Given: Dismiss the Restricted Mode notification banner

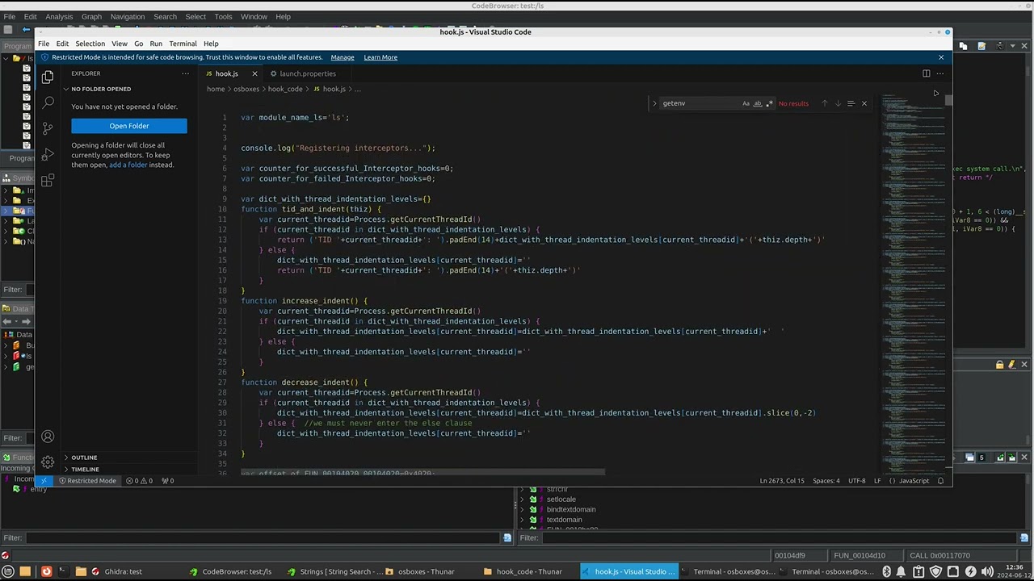Looking at the screenshot, I should click(x=940, y=57).
